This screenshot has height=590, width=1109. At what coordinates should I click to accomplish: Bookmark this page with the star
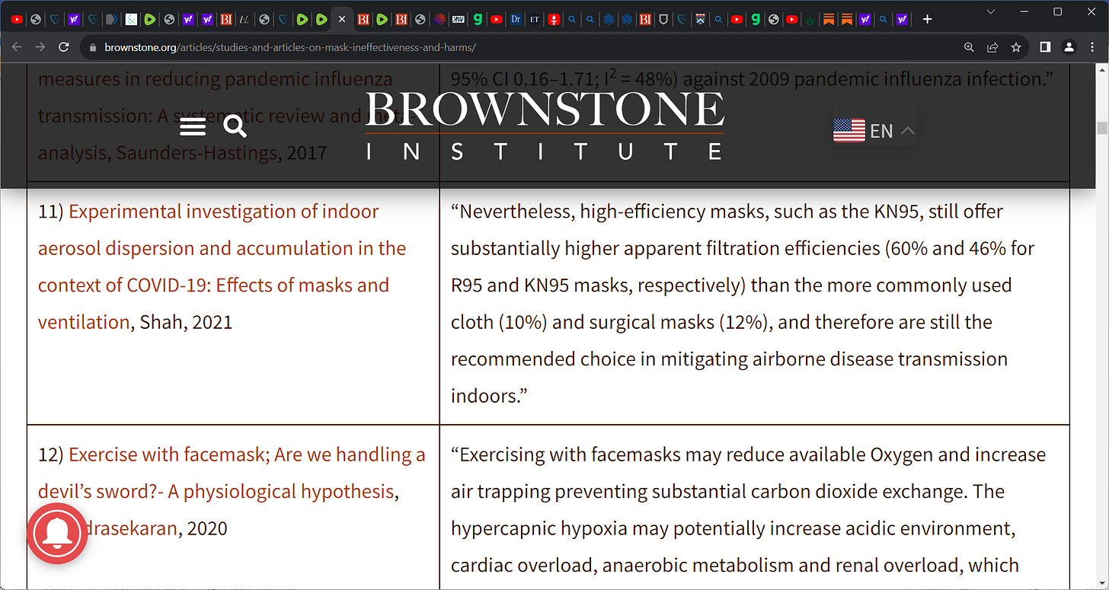coord(1016,47)
